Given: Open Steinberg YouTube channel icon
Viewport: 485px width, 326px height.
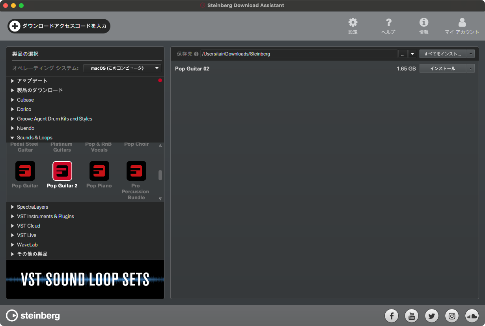Looking at the screenshot, I should tap(412, 315).
